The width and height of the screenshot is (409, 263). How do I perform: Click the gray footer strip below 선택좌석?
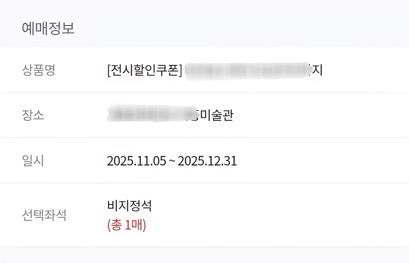pos(204,255)
